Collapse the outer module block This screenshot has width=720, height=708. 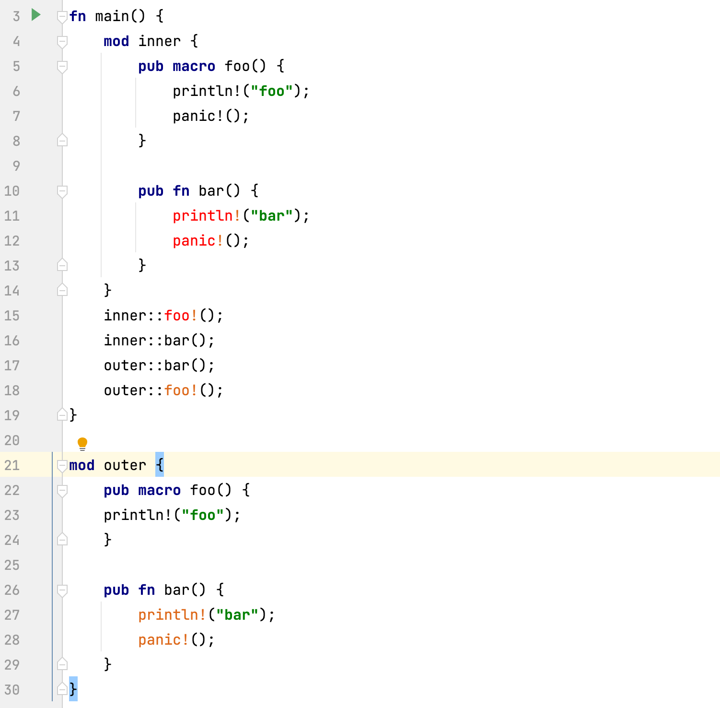coord(61,465)
